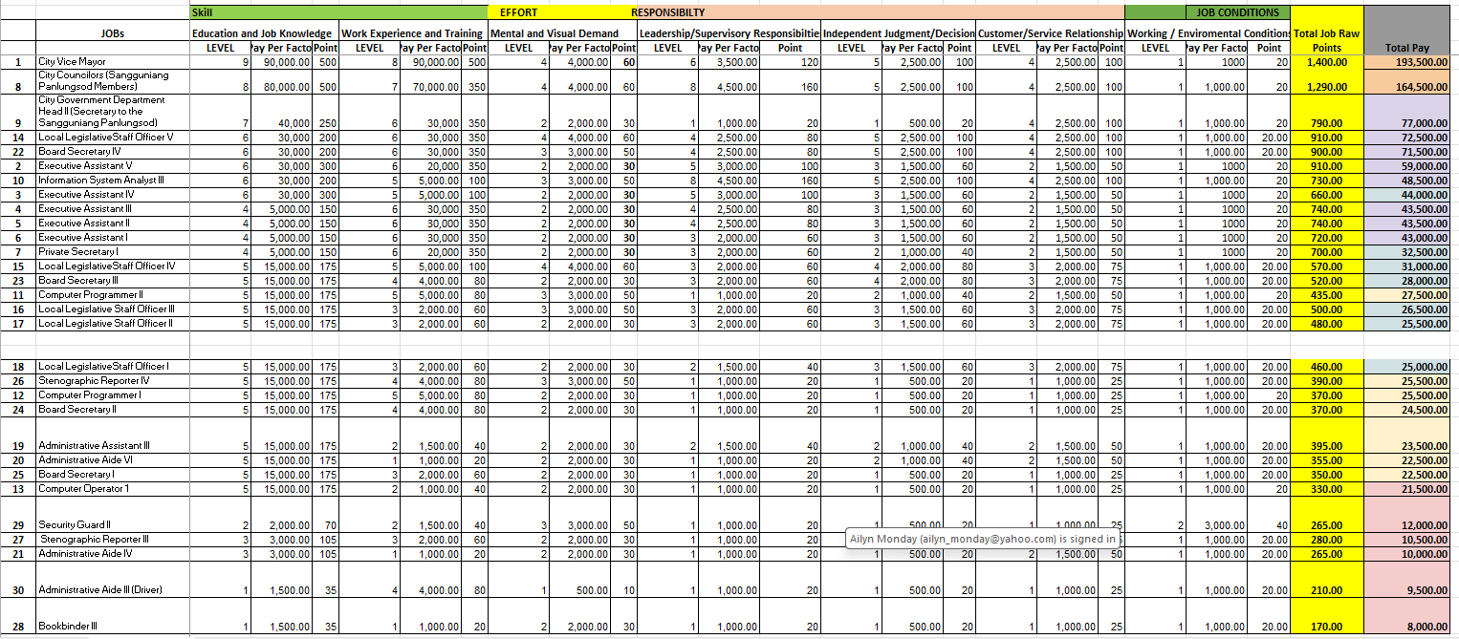Select the 'Total Job Raw Points' header
This screenshot has height=639, width=1459.
(x=1326, y=40)
